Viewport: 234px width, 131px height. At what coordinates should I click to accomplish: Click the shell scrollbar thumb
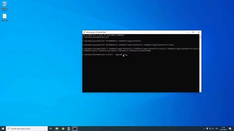coord(200,37)
